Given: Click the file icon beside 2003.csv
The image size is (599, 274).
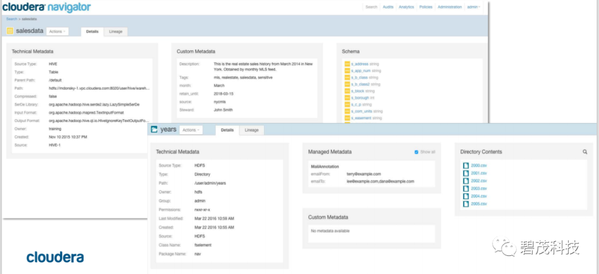Looking at the screenshot, I should (465, 189).
